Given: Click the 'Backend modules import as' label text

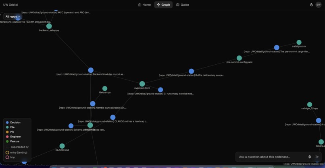Looking at the screenshot, I should [x=91, y=74].
